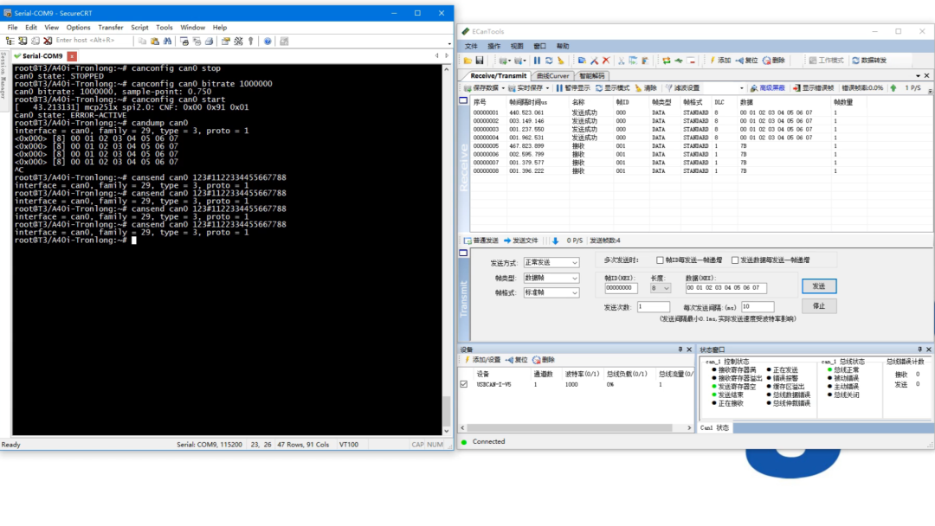Viewport: 935px width, 526px height.
Task: Toggle the 帧ID每发送一帧递增 checkbox
Action: (x=660, y=260)
